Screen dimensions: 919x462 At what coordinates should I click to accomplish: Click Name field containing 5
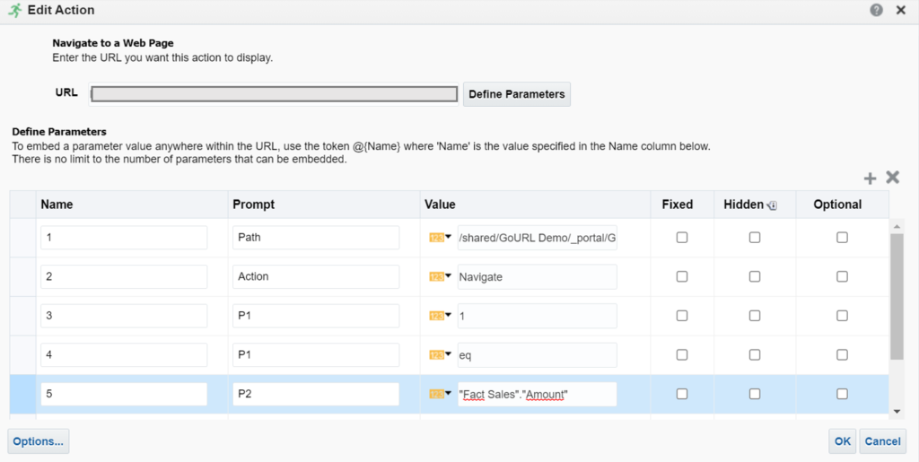click(124, 394)
